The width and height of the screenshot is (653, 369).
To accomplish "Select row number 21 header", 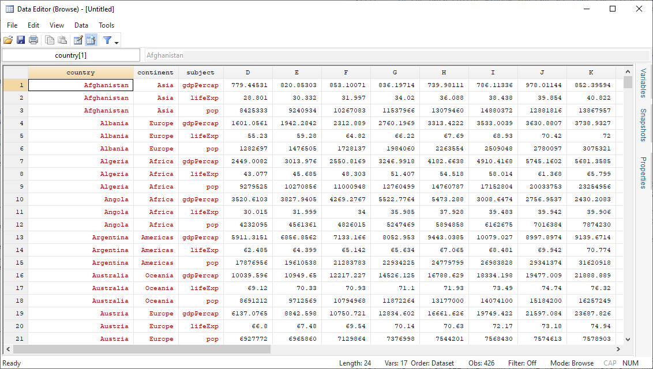I will pos(16,338).
